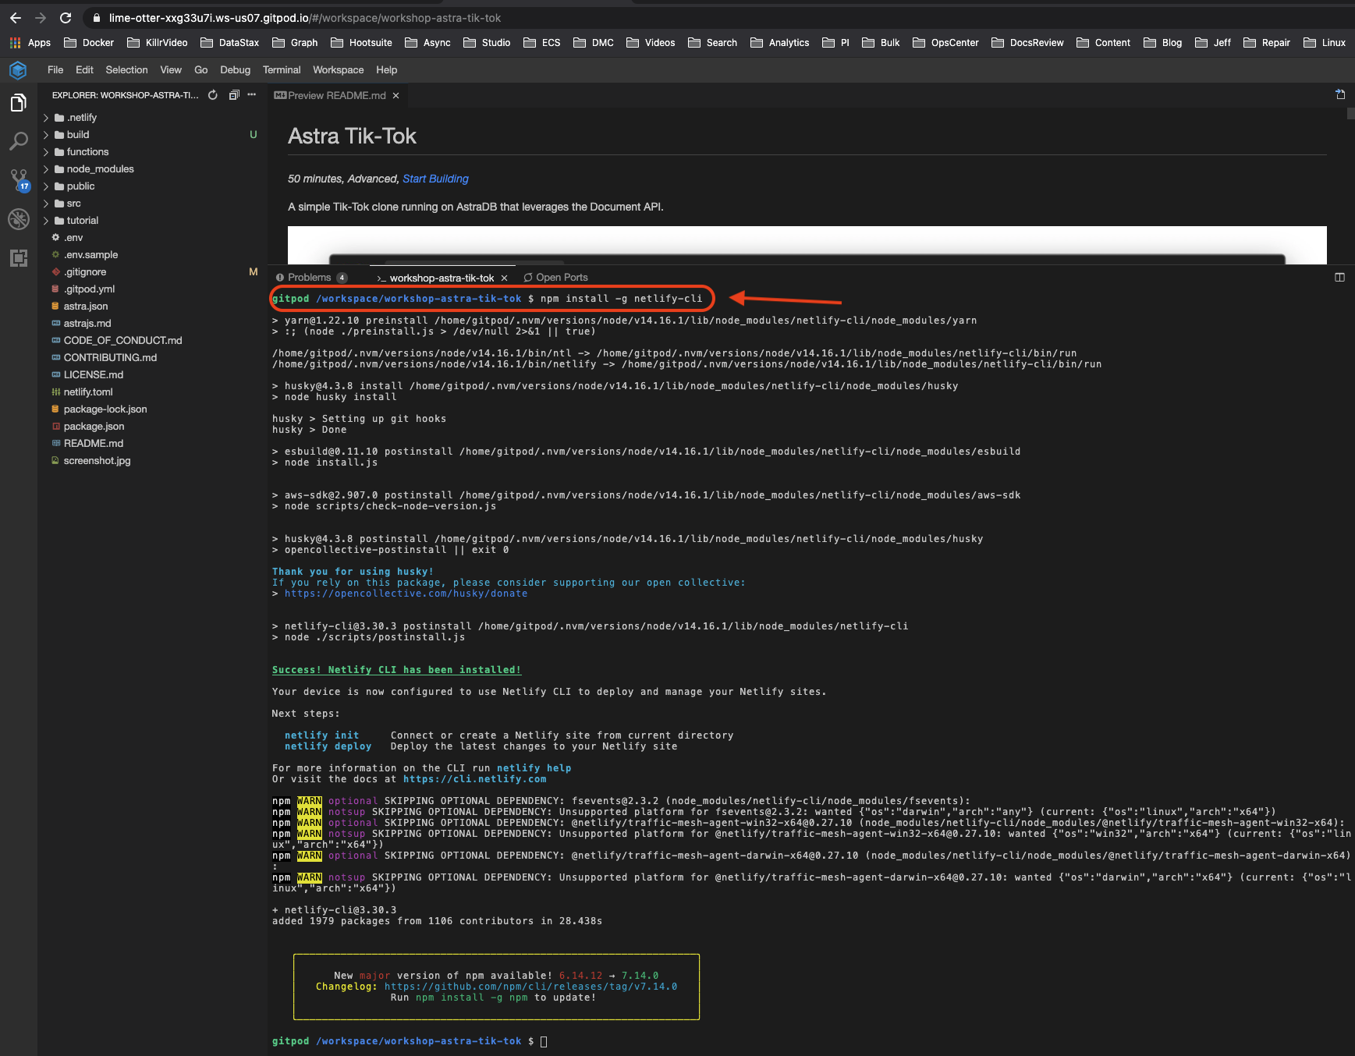
Task: Open the Analytics bookmarks folder
Action: pos(780,43)
